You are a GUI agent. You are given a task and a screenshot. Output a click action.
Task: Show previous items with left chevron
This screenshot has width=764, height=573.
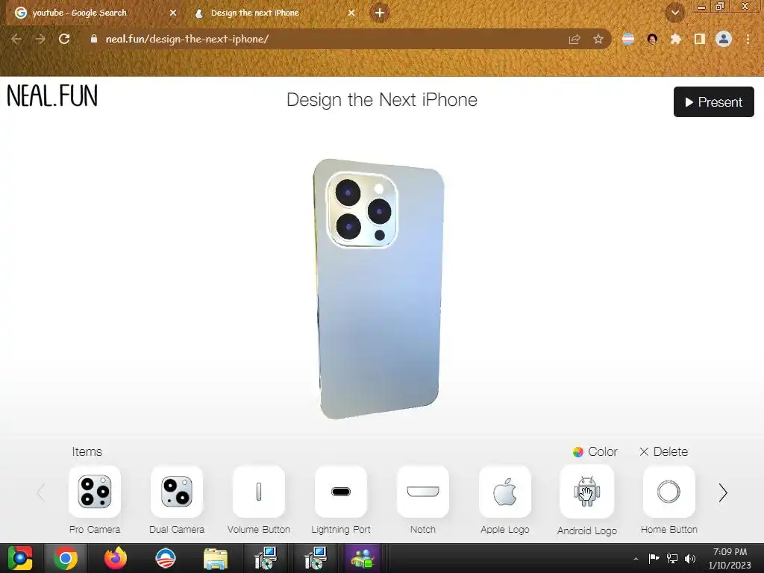[x=41, y=492]
